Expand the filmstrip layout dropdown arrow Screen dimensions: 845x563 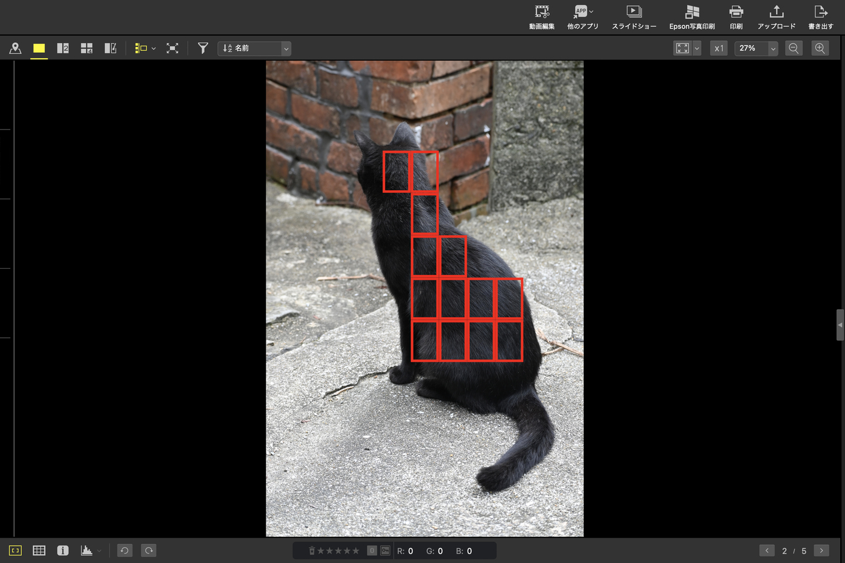154,49
